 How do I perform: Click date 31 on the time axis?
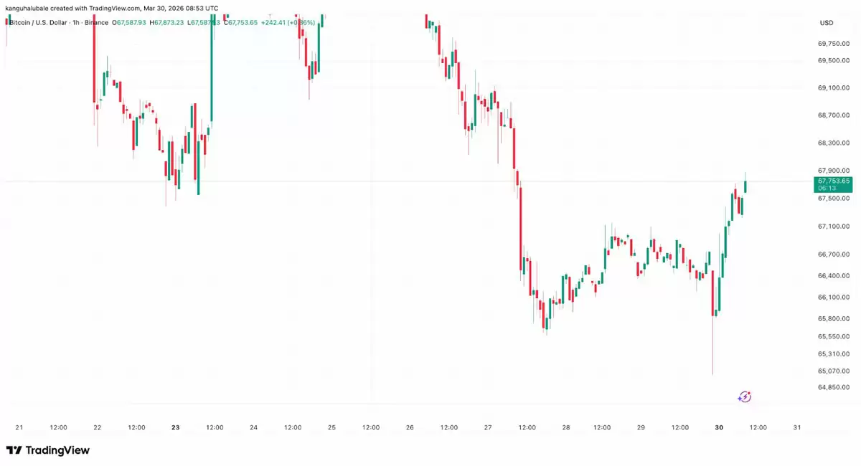[x=797, y=427]
